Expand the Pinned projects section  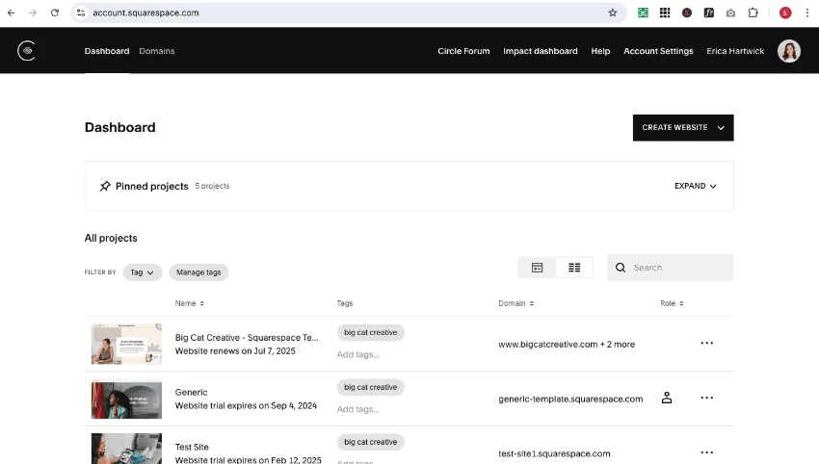pyautogui.click(x=695, y=186)
